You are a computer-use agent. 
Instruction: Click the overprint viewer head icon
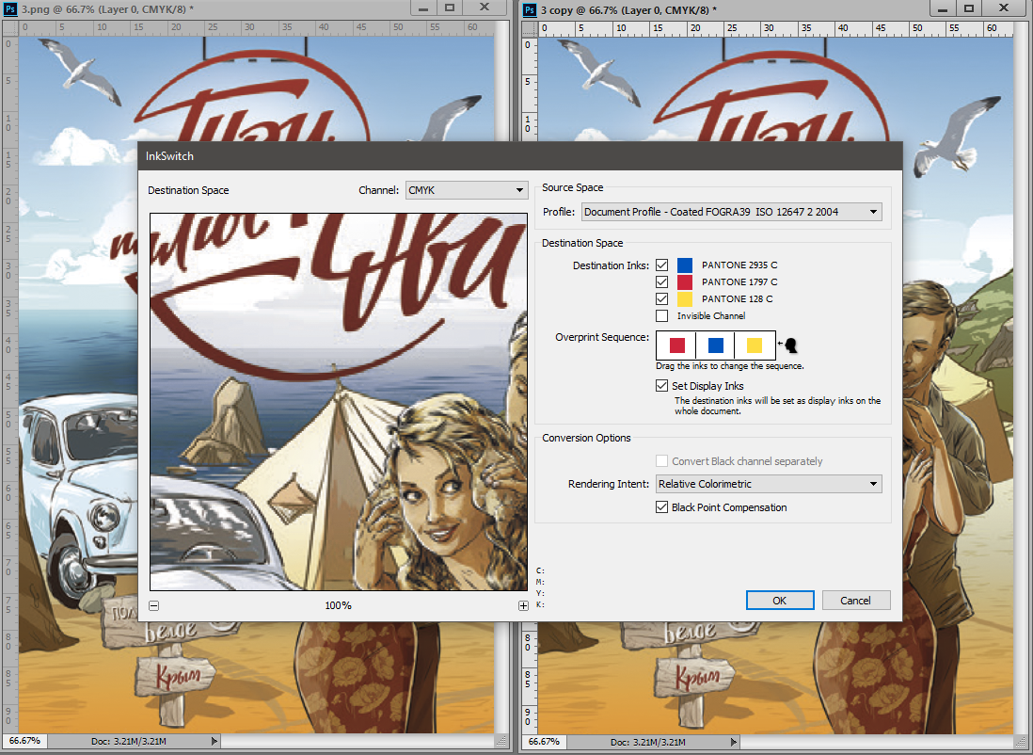(x=788, y=345)
